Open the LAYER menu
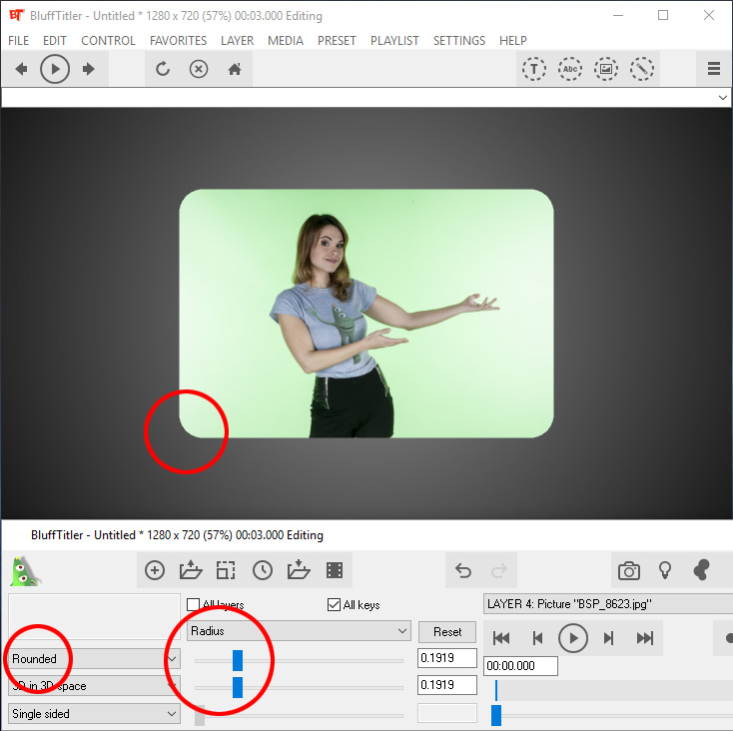Image resolution: width=733 pixels, height=731 pixels. [x=238, y=41]
